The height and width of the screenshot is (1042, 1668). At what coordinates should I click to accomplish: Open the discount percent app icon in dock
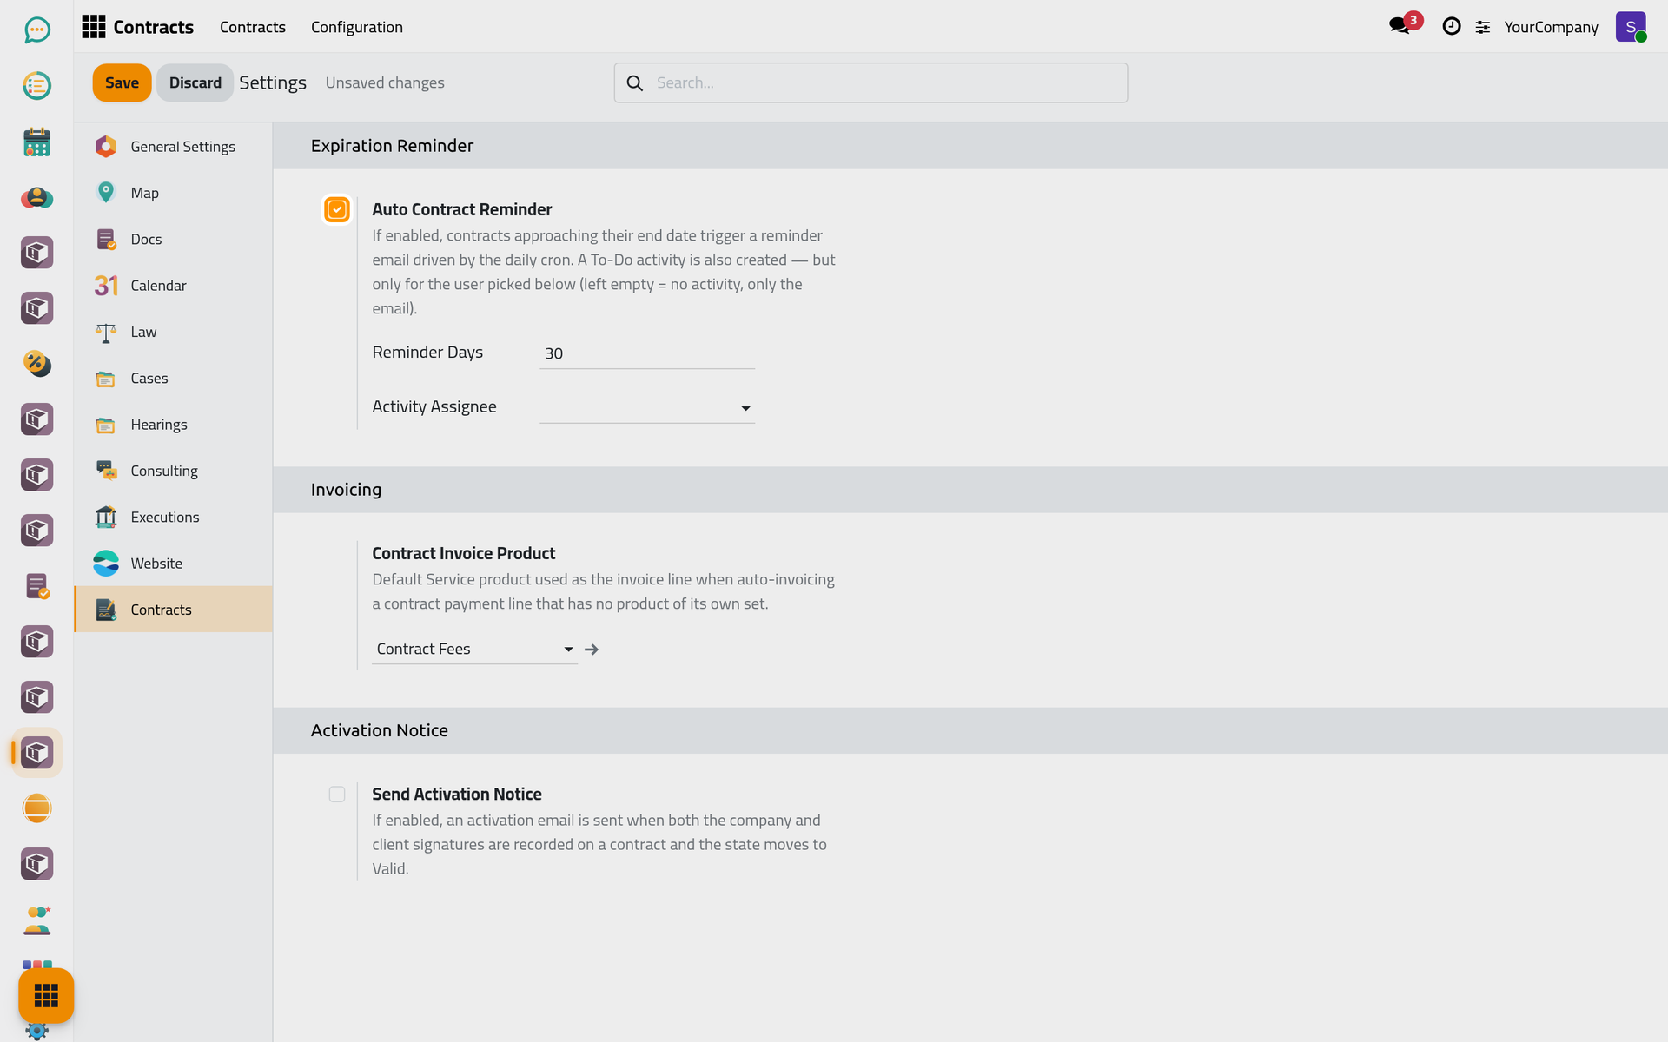(x=36, y=364)
